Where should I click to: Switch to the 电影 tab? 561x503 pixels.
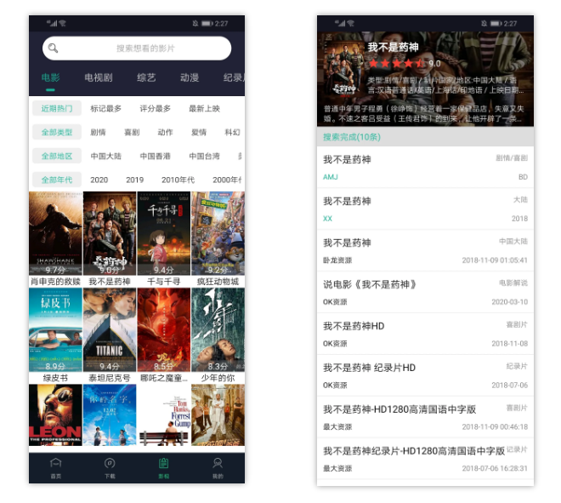coord(50,77)
